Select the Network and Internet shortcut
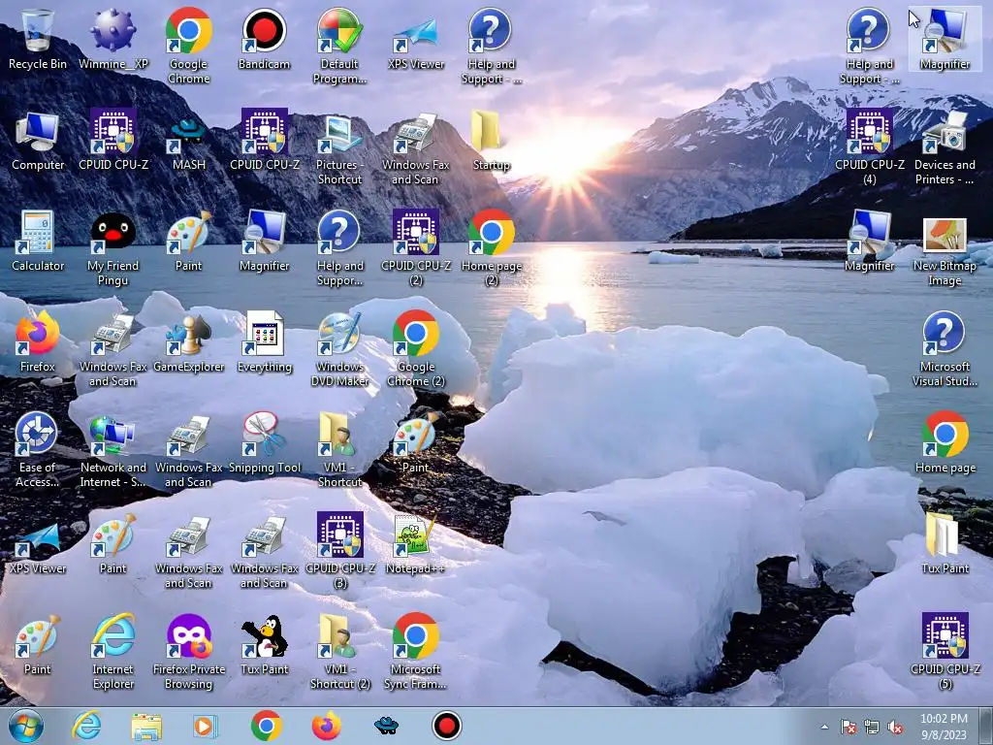Screen dimensions: 993x745 tap(113, 450)
